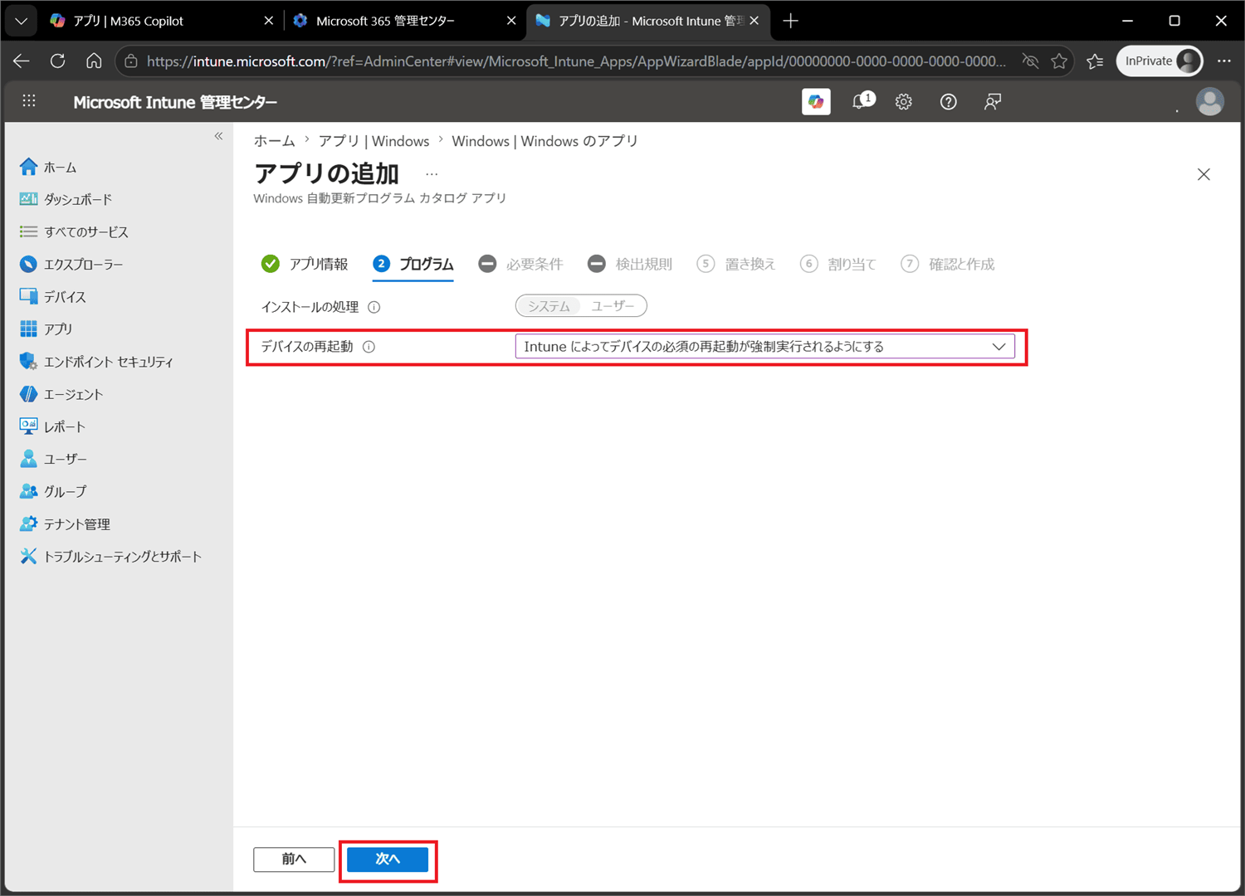Show info tooltip for デバイスの再起動
This screenshot has height=896, width=1245.
point(369,347)
